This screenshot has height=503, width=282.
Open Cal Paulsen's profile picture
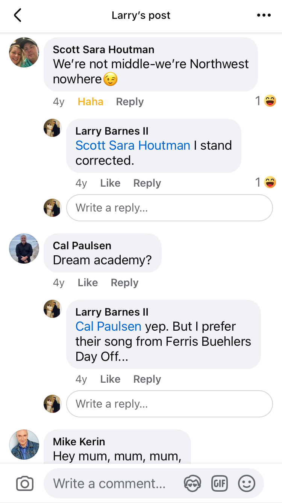(24, 248)
